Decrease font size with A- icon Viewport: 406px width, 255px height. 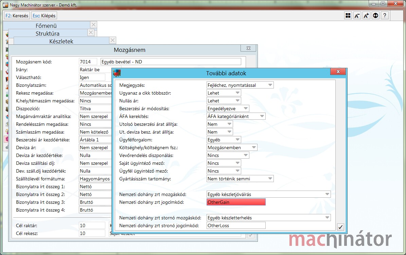pyautogui.click(x=357, y=16)
